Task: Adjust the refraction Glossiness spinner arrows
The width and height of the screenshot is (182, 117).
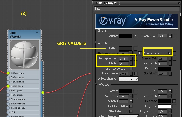Action: click(131, 96)
